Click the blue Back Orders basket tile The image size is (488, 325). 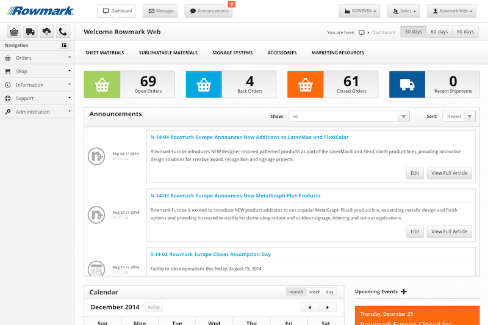tap(204, 84)
